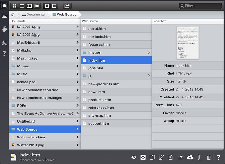The image size is (225, 164).
Task: Select products.htm file
Action: [116, 100]
